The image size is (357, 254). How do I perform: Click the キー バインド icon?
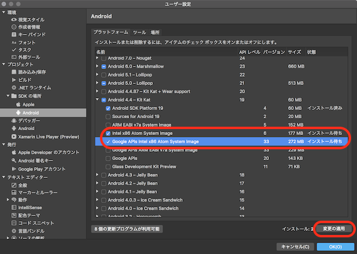tap(14, 35)
